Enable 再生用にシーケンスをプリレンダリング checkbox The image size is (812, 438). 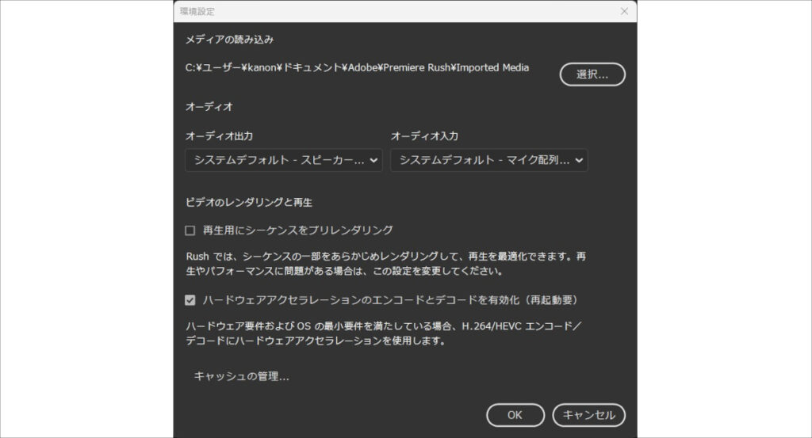pyautogui.click(x=190, y=230)
